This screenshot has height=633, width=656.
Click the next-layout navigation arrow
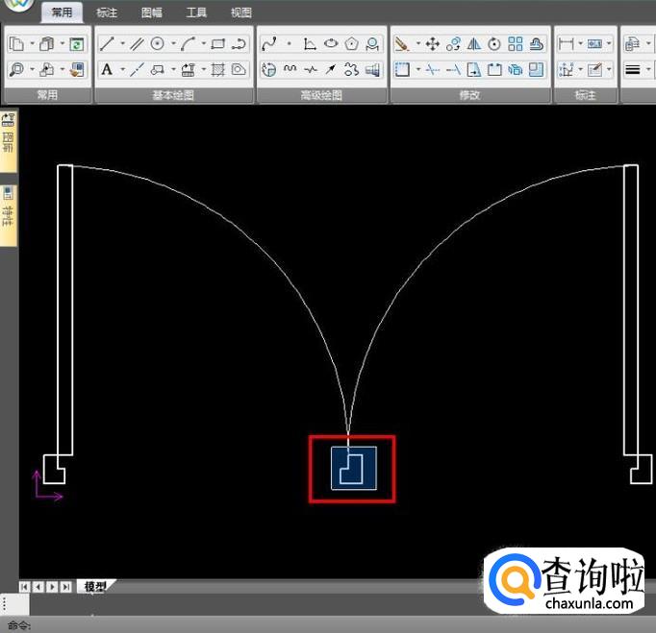(52, 587)
